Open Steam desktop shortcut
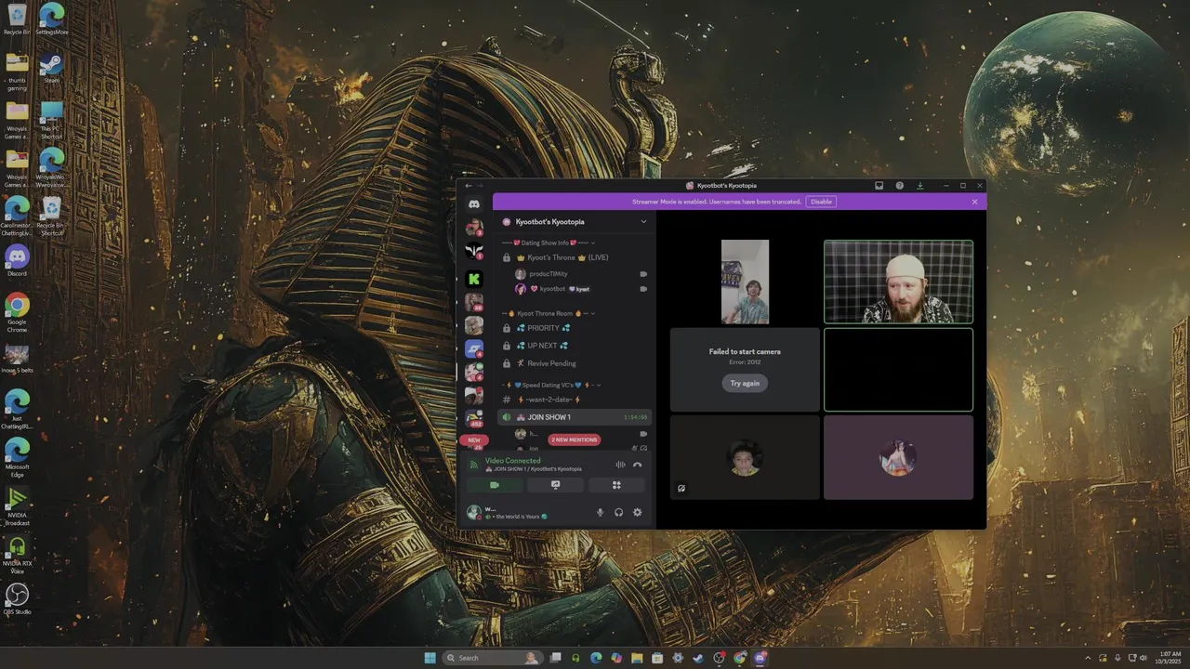 (51, 69)
